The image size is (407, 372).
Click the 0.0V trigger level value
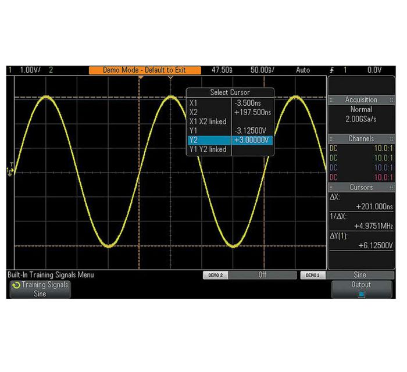[x=374, y=70]
